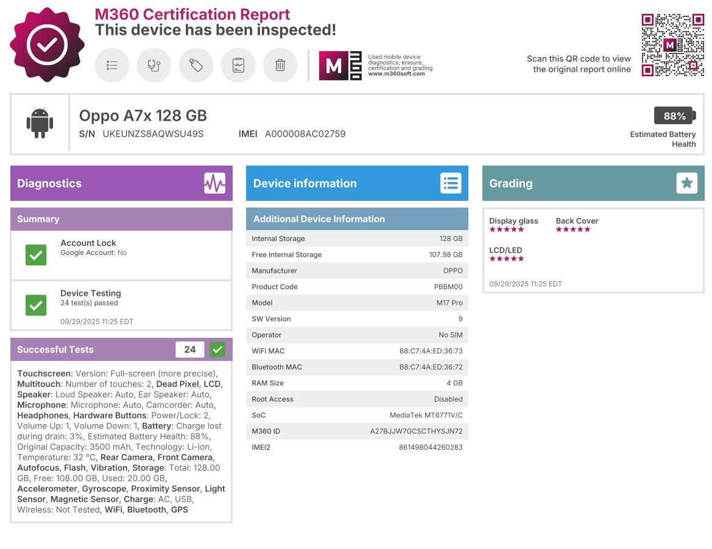Click the green Account Lock checkmark
712x549 pixels.
coord(36,254)
